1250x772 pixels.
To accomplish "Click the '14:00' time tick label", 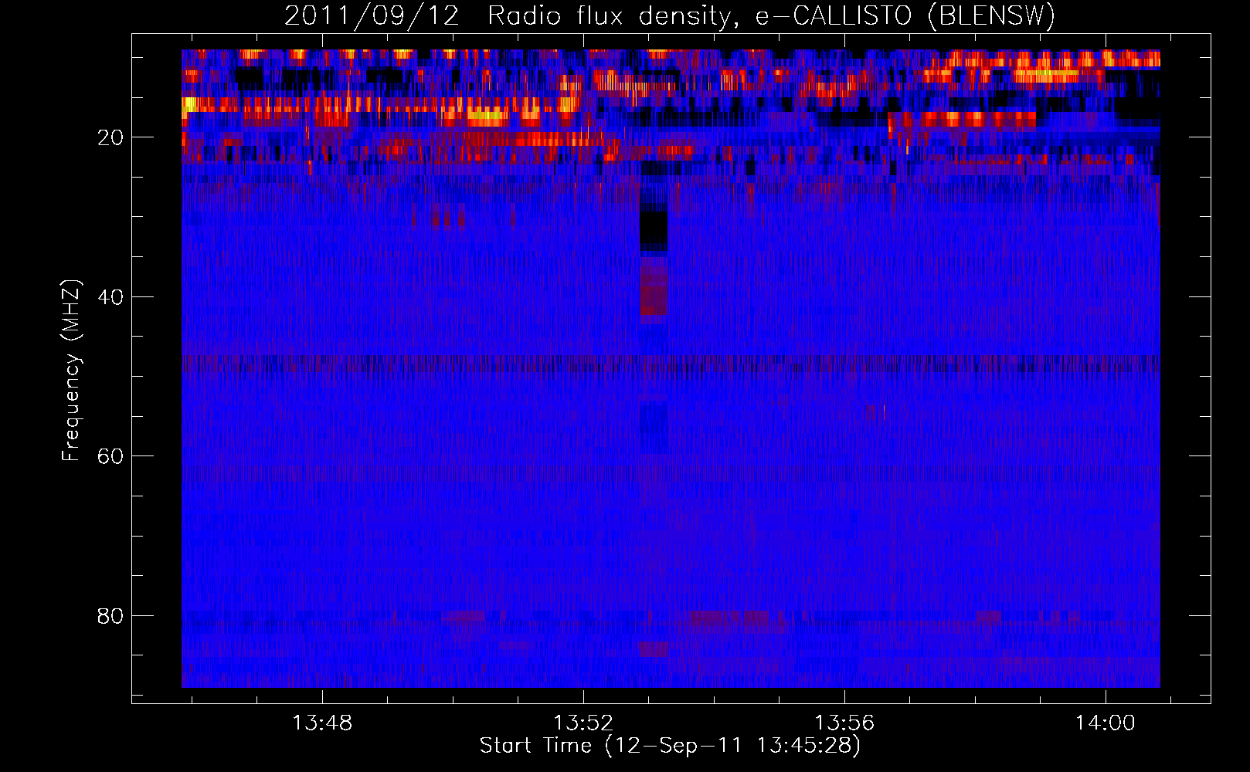I will point(1106,723).
